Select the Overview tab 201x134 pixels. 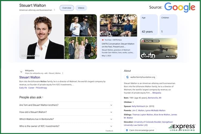67,8
